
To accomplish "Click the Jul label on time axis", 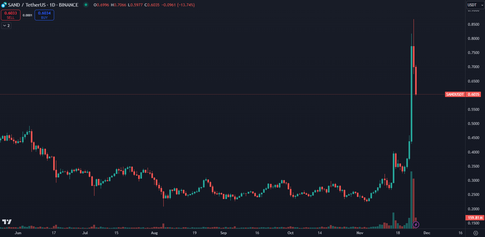I will pos(85,233).
